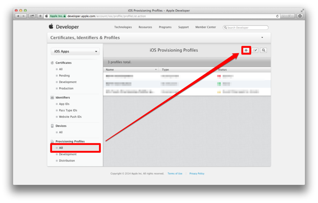Click the Reader button in address bar
This screenshot has width=318, height=203.
point(287,16)
